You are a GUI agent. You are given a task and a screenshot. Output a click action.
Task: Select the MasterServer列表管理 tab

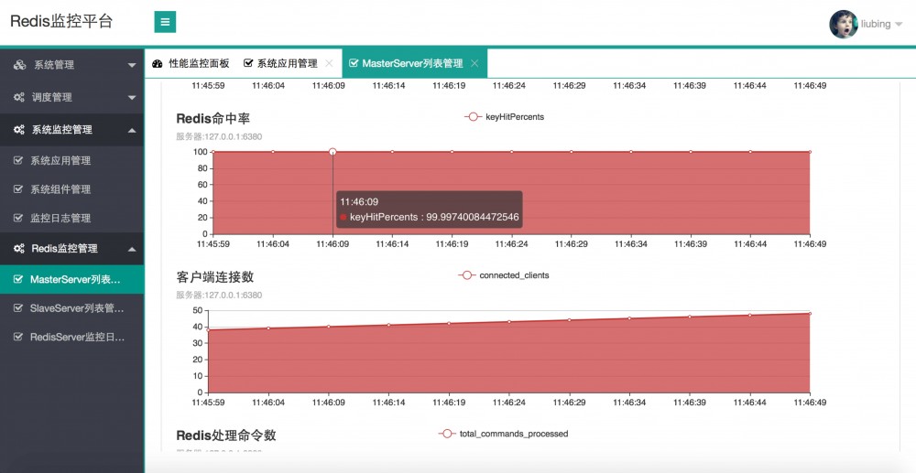pos(415,63)
